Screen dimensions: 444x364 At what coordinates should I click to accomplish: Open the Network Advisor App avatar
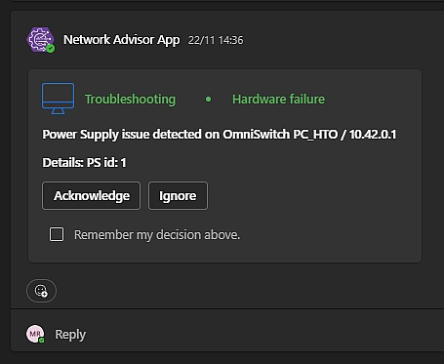coord(40,40)
